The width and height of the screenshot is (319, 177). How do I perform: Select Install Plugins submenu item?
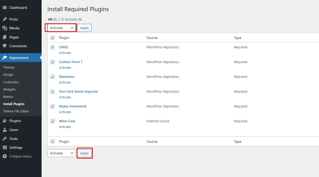(14, 104)
